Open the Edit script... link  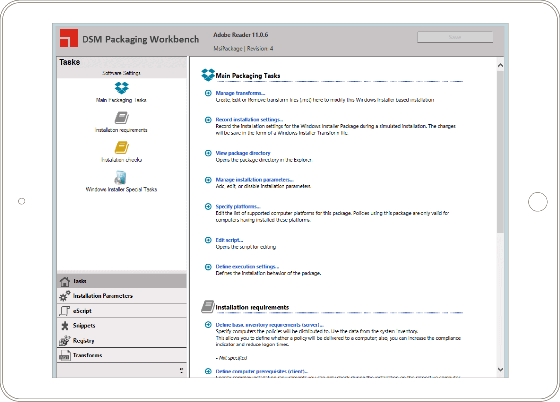(229, 240)
